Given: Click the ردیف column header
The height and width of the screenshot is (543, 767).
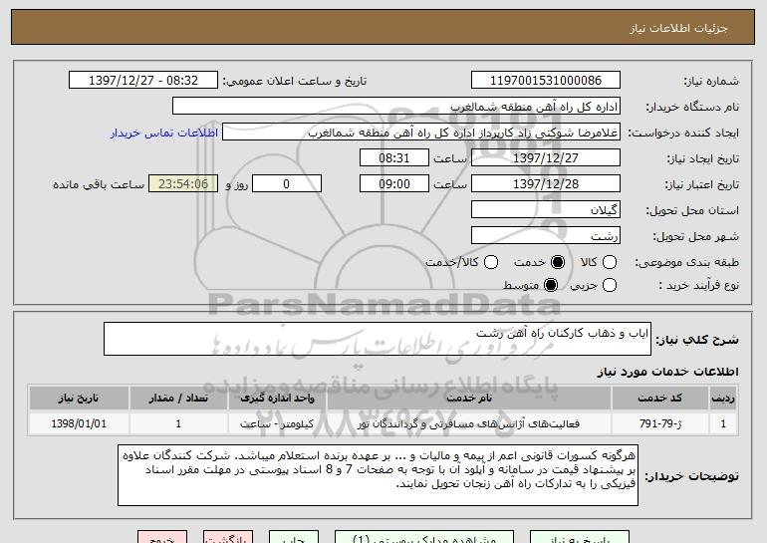Looking at the screenshot, I should point(723,399).
